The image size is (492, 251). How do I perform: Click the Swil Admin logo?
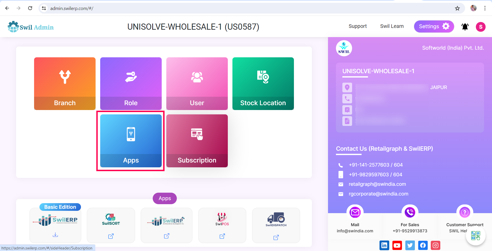click(30, 27)
